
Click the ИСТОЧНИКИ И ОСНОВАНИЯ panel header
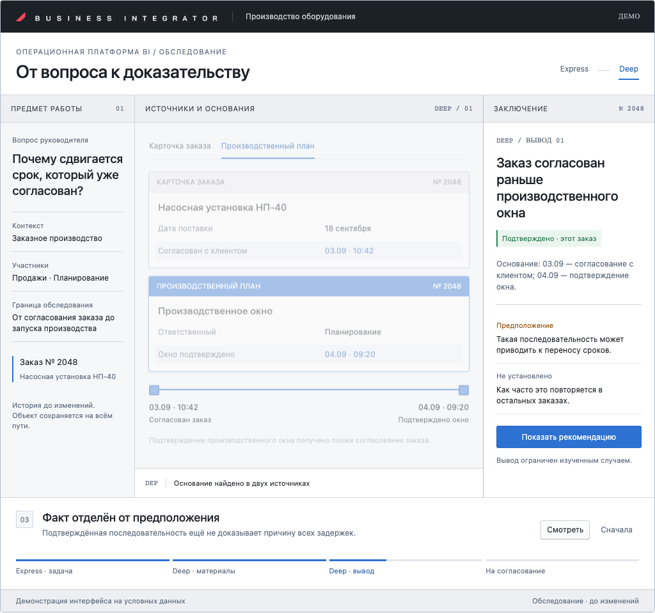coord(309,109)
